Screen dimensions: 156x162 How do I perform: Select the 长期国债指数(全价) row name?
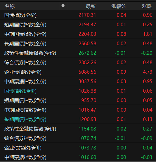coord(25,44)
